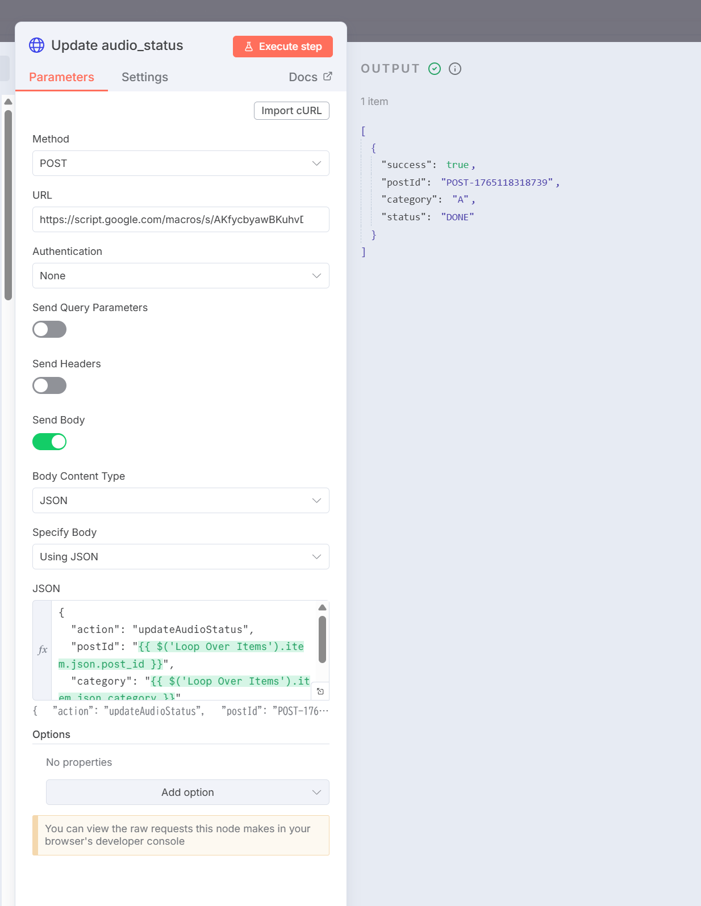701x906 pixels.
Task: Select the Parameters tab
Action: point(61,77)
